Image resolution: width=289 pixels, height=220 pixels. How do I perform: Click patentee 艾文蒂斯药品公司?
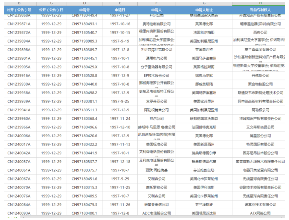click(260, 127)
